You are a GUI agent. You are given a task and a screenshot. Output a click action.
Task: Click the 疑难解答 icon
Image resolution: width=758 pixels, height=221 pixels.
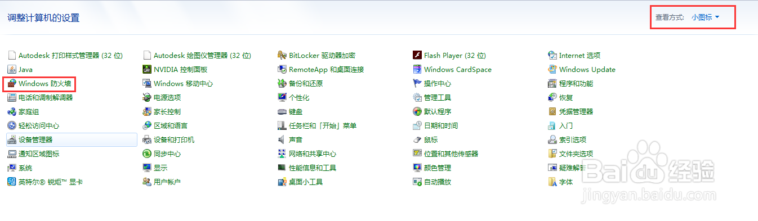(x=552, y=168)
